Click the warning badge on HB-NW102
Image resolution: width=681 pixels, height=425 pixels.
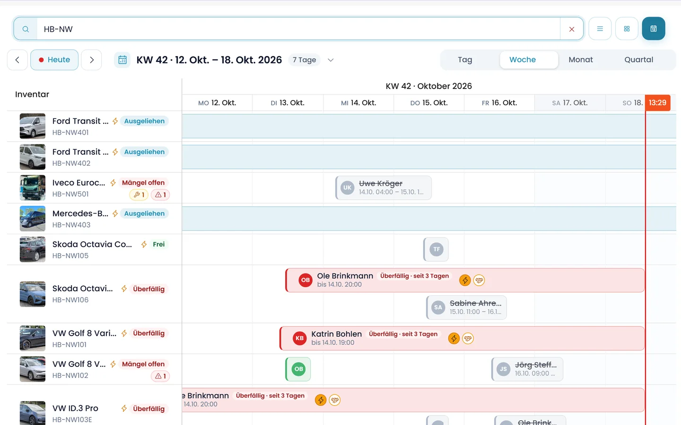160,376
